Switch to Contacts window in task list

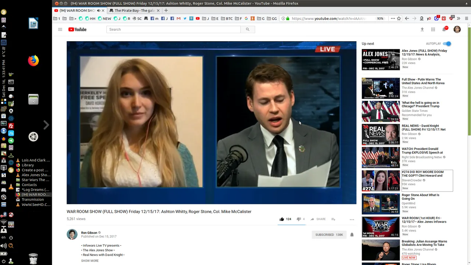point(29,185)
